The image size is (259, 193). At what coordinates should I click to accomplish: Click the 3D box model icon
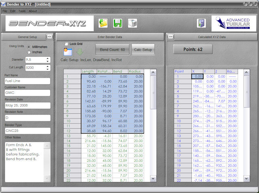coord(132,23)
